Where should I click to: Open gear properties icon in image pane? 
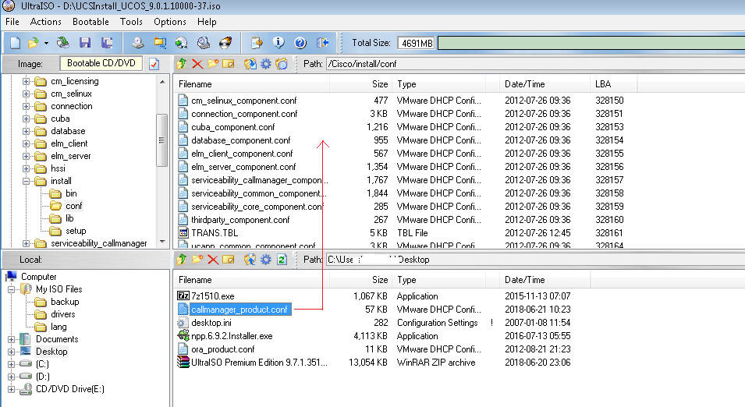[x=265, y=64]
